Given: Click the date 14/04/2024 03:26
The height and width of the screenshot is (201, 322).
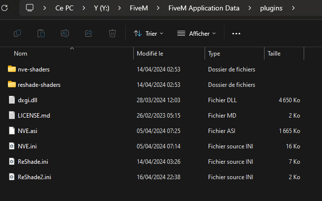Looking at the screenshot, I should (159, 162).
